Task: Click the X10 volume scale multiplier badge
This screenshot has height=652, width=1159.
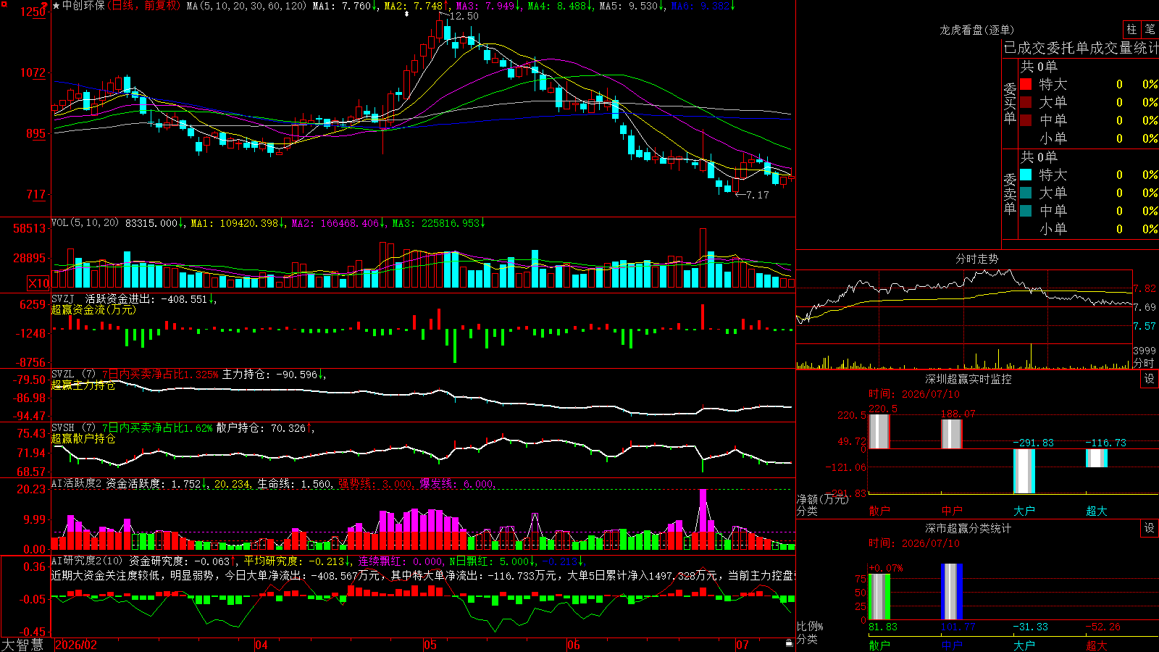Action: click(38, 283)
